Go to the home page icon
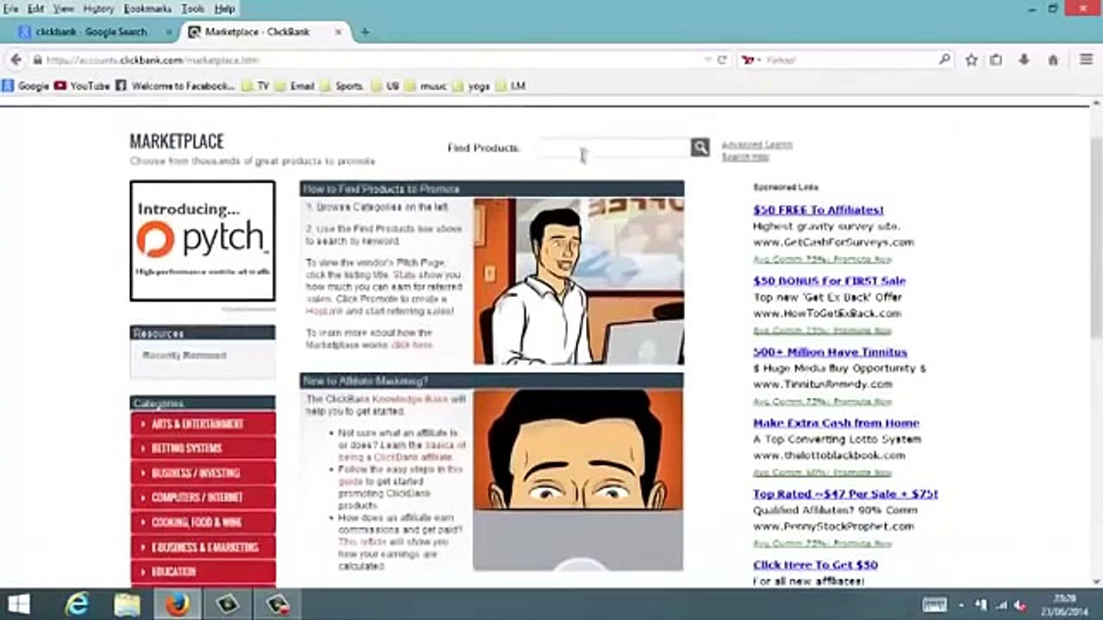 point(1053,60)
